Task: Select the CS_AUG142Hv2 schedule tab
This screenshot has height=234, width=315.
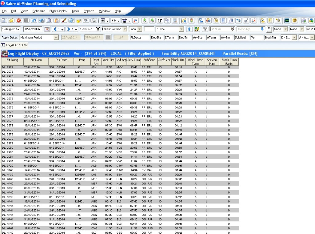Action: click(x=14, y=45)
